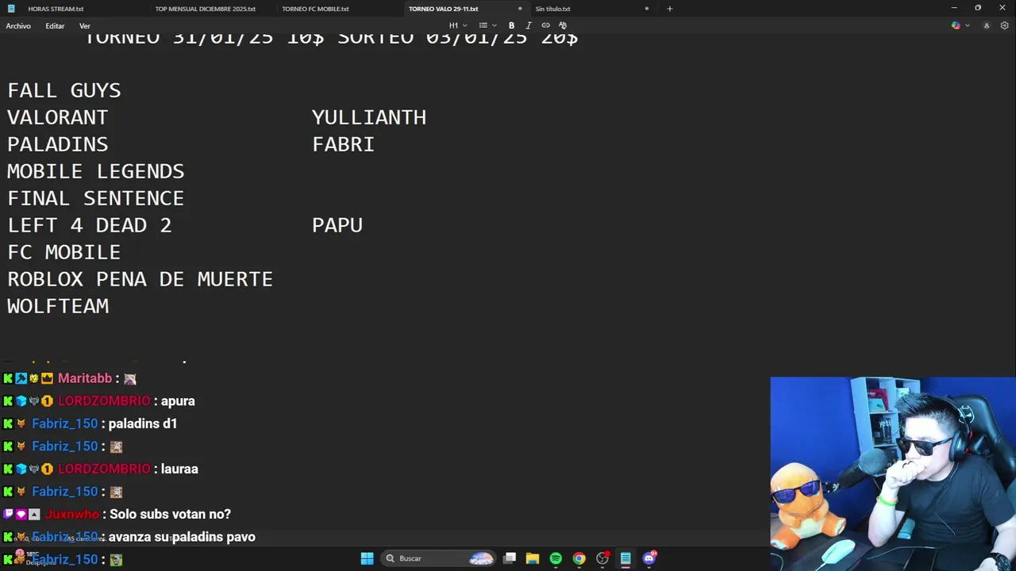Viewport: 1016px width, 571px height.
Task: Click Juxnwho 'Solo subs votan no?' message
Action: pyautogui.click(x=117, y=514)
